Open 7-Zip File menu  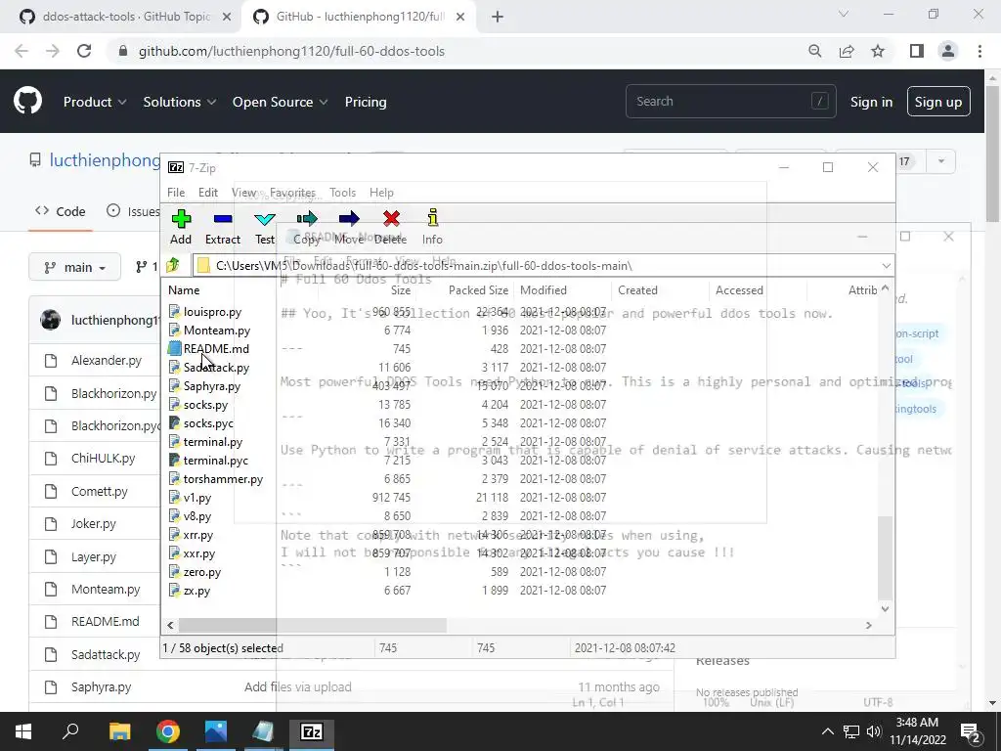pyautogui.click(x=176, y=193)
